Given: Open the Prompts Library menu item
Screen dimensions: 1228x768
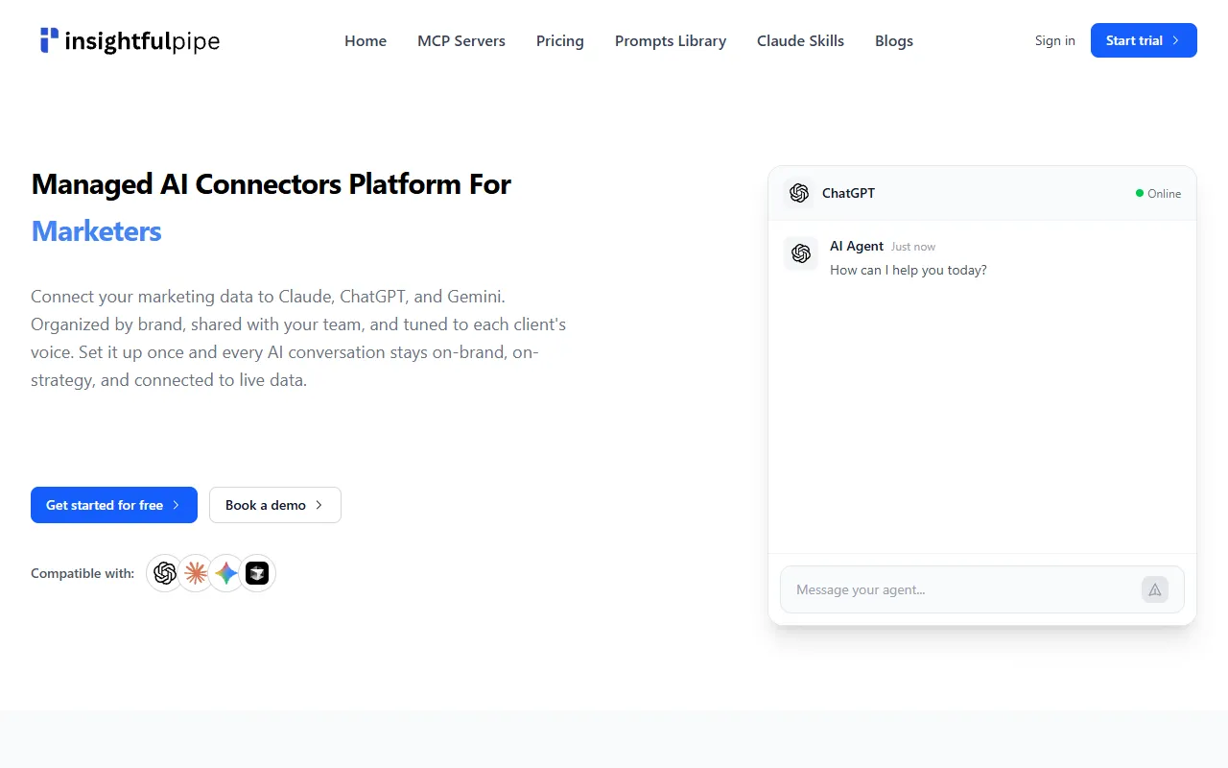Looking at the screenshot, I should coord(671,40).
